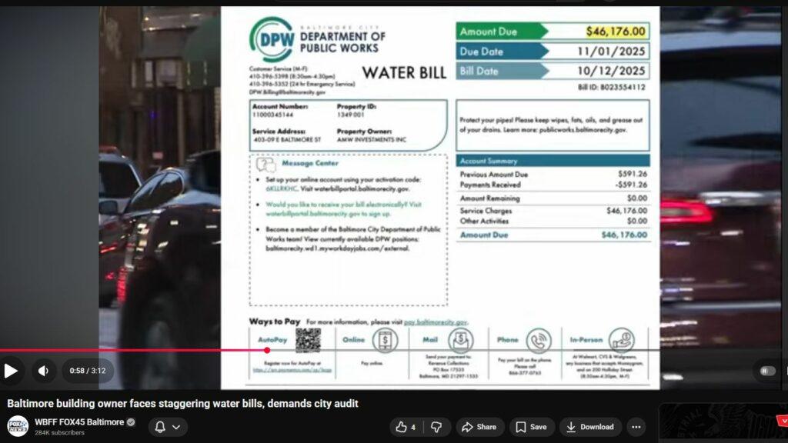788x443 pixels.
Task: Save video to a playlist
Action: (x=531, y=427)
